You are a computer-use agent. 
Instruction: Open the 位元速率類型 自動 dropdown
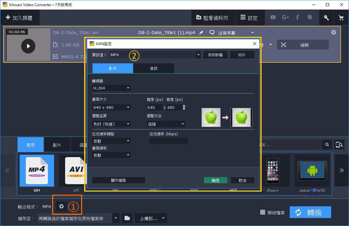111,141
